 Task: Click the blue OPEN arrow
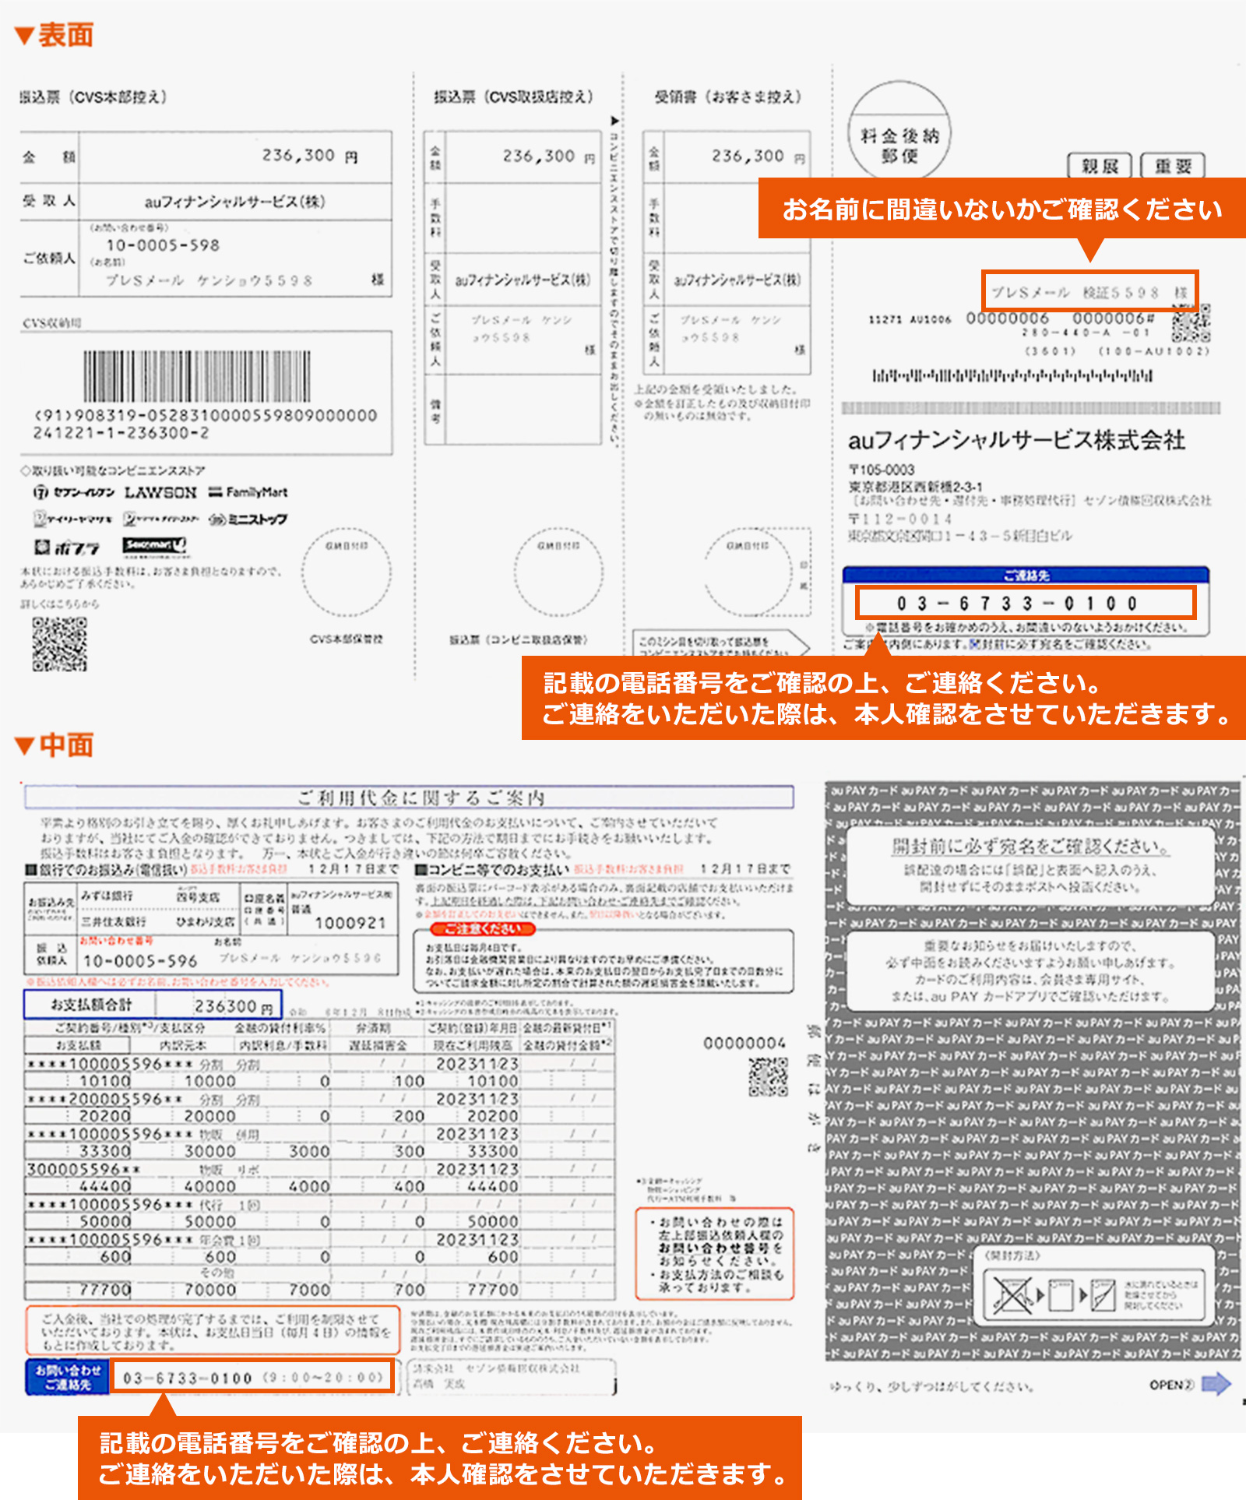pyautogui.click(x=1216, y=1384)
